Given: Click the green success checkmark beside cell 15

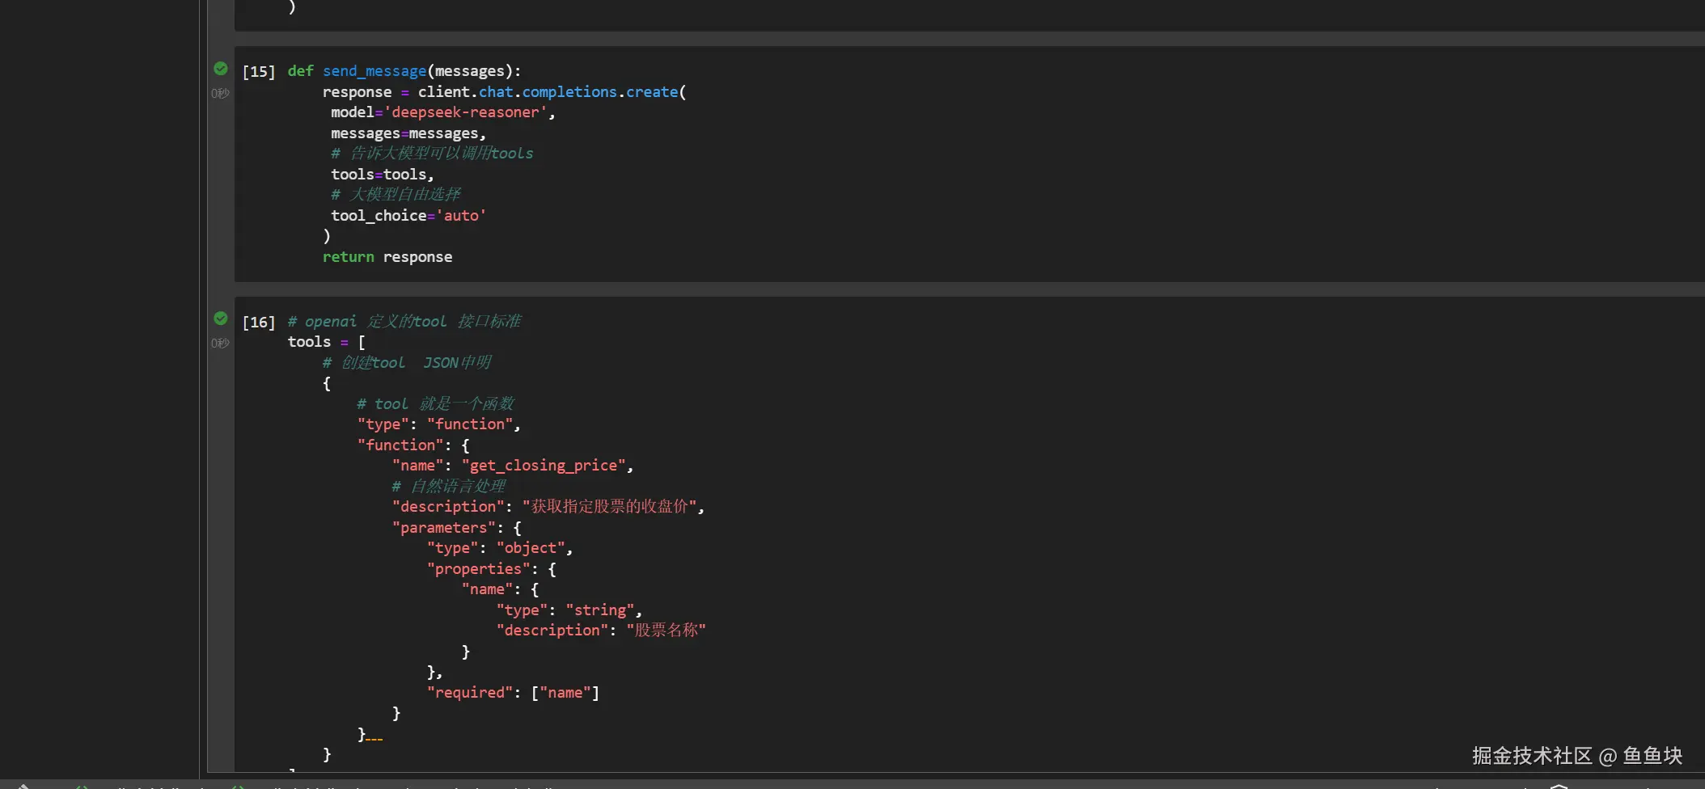Looking at the screenshot, I should coord(221,69).
